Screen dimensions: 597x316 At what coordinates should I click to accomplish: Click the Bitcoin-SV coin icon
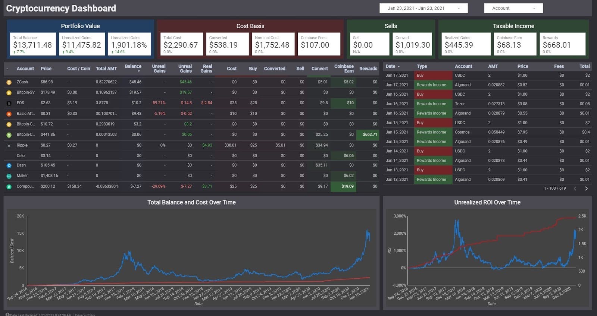[9, 93]
